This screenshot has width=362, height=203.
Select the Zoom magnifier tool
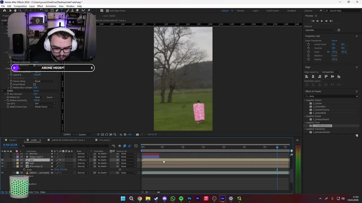click(x=20, y=10)
